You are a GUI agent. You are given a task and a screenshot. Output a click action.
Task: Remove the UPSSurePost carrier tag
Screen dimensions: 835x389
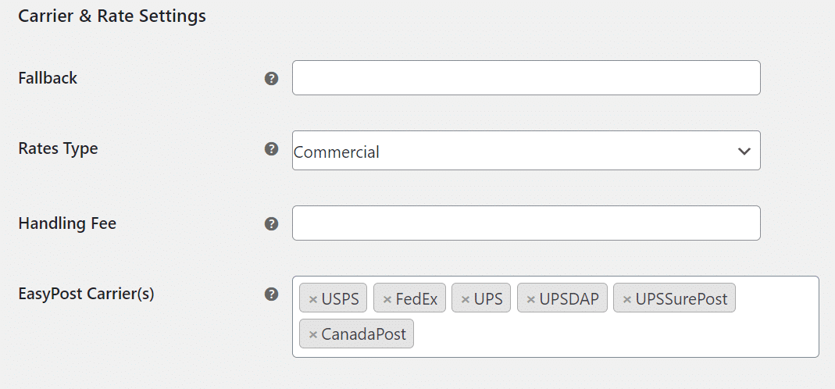click(x=626, y=299)
